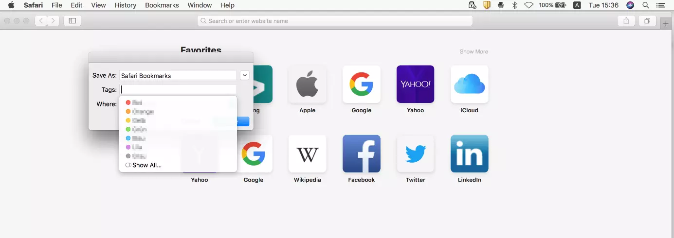This screenshot has width=674, height=238.
Task: Click the lock status menu bar icon
Action: (x=472, y=5)
